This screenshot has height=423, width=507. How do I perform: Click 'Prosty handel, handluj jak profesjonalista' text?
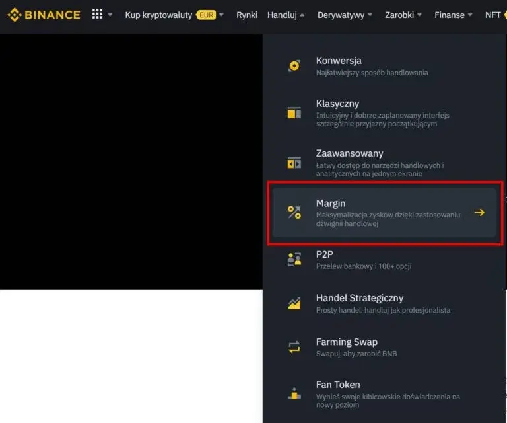[x=383, y=310]
